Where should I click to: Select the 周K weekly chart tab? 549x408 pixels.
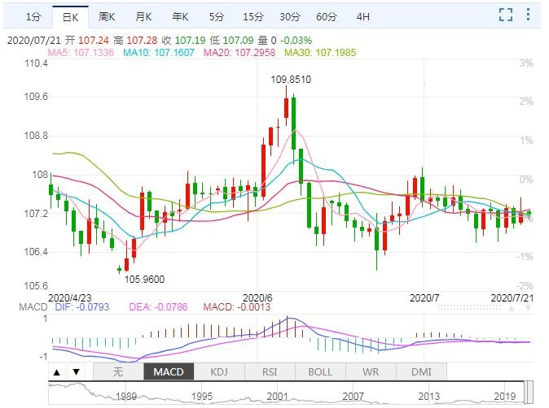(x=107, y=16)
